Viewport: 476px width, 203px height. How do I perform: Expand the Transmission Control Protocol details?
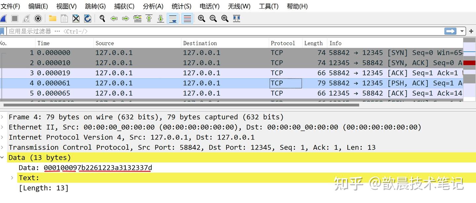pyautogui.click(x=3, y=147)
